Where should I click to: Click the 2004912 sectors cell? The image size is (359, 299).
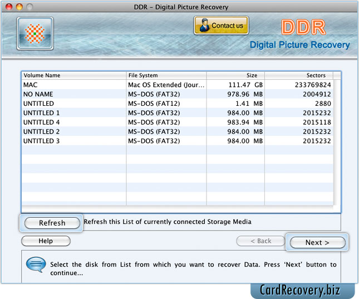pyautogui.click(x=299, y=94)
